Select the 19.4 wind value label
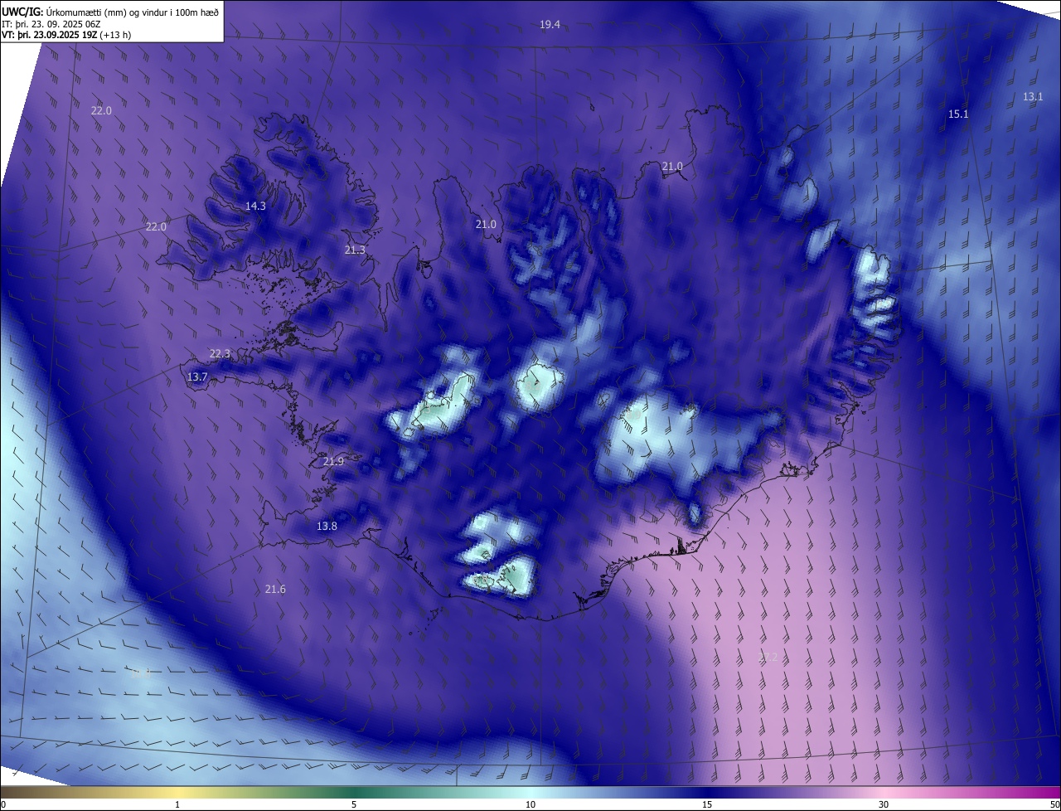 pyautogui.click(x=550, y=25)
